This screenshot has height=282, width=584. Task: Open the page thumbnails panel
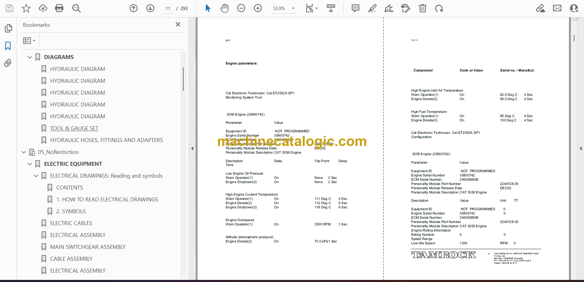click(x=8, y=28)
